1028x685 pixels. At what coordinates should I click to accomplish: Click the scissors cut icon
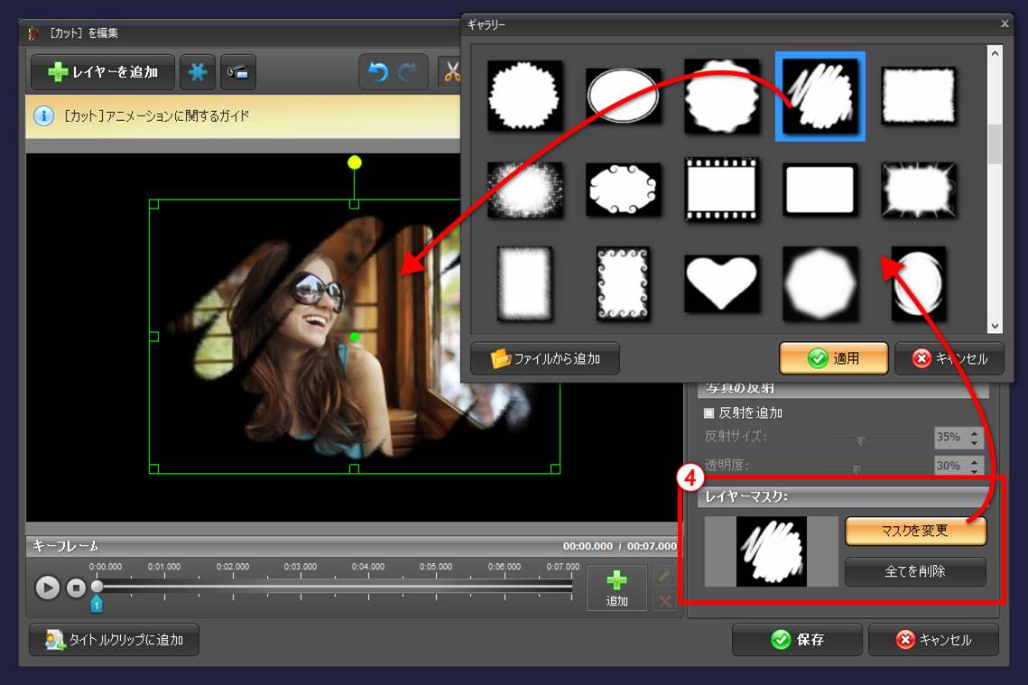450,72
